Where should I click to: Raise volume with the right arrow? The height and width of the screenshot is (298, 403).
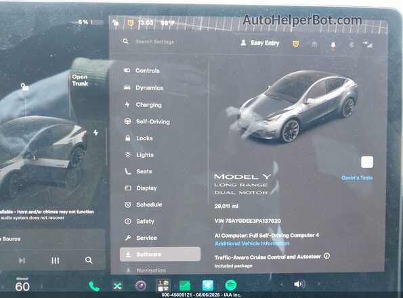pyautogui.click(x=318, y=284)
